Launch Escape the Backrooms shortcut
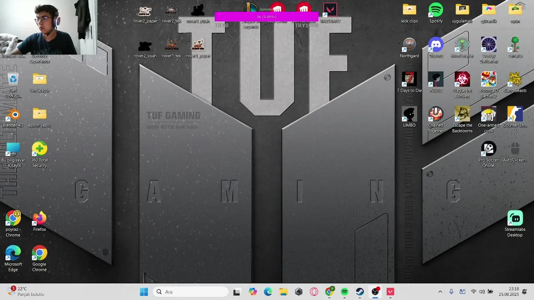Viewport: 534px width, 300px height. (462, 120)
